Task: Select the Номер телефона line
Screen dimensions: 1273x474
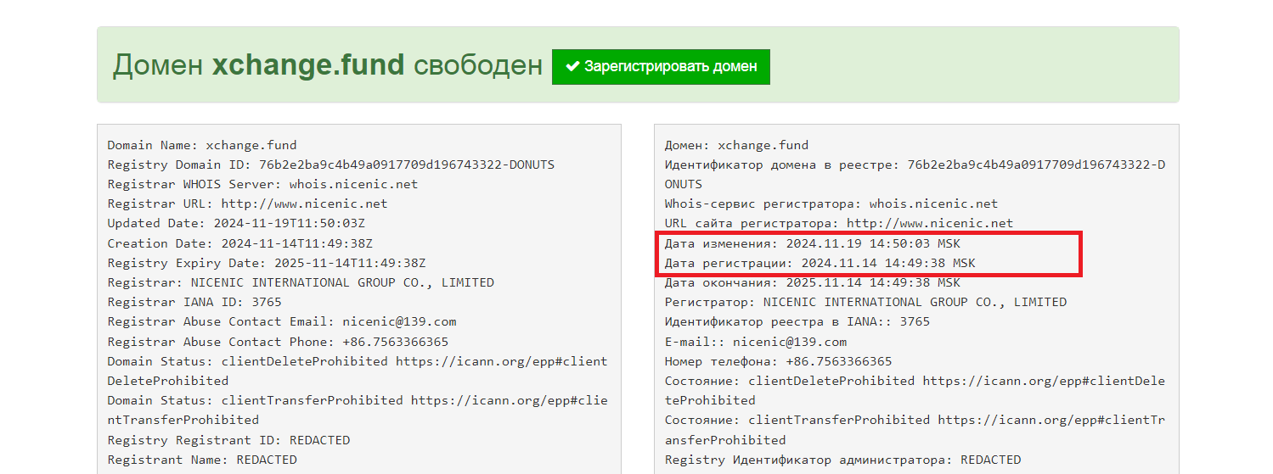Action: click(x=779, y=361)
